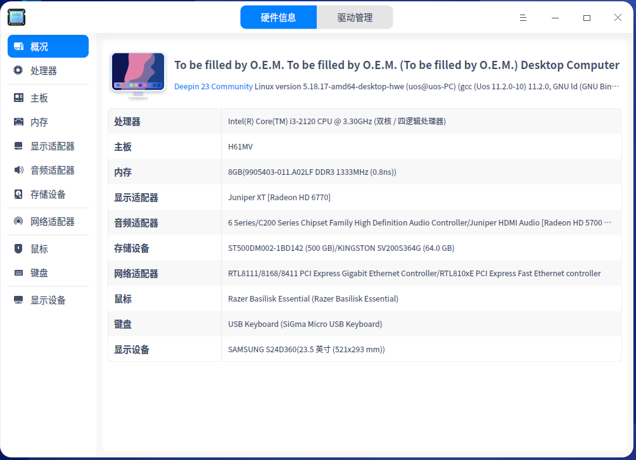636x460 pixels.
Task: Click the device manager app icon in titlebar
Action: (16, 17)
